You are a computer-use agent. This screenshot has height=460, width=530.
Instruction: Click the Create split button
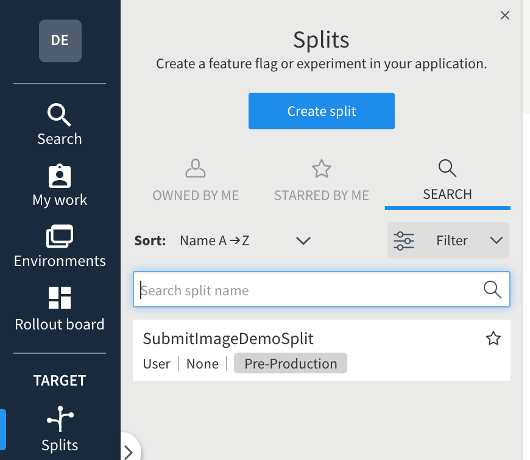321,110
